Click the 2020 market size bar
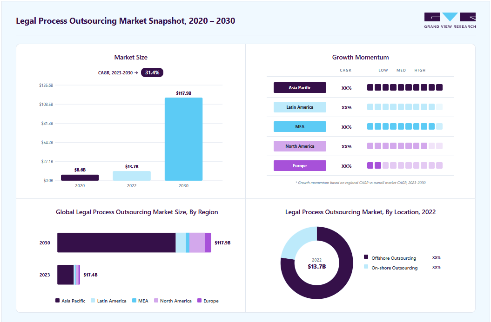 [x=80, y=177]
